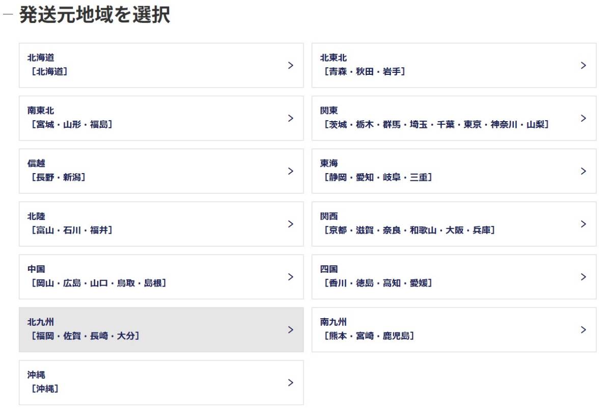
Task: Select the 北海道 region card
Action: pyautogui.click(x=161, y=65)
